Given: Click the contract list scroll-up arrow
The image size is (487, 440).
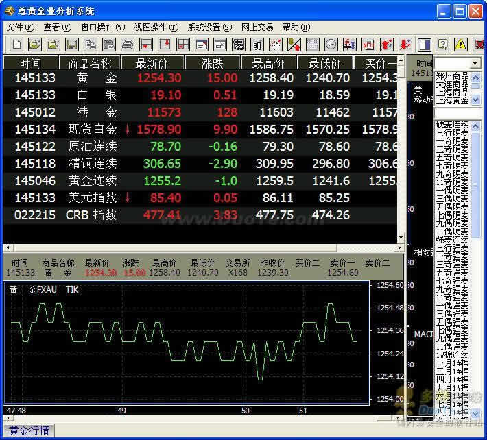Looking at the screenshot, I should (x=475, y=126).
